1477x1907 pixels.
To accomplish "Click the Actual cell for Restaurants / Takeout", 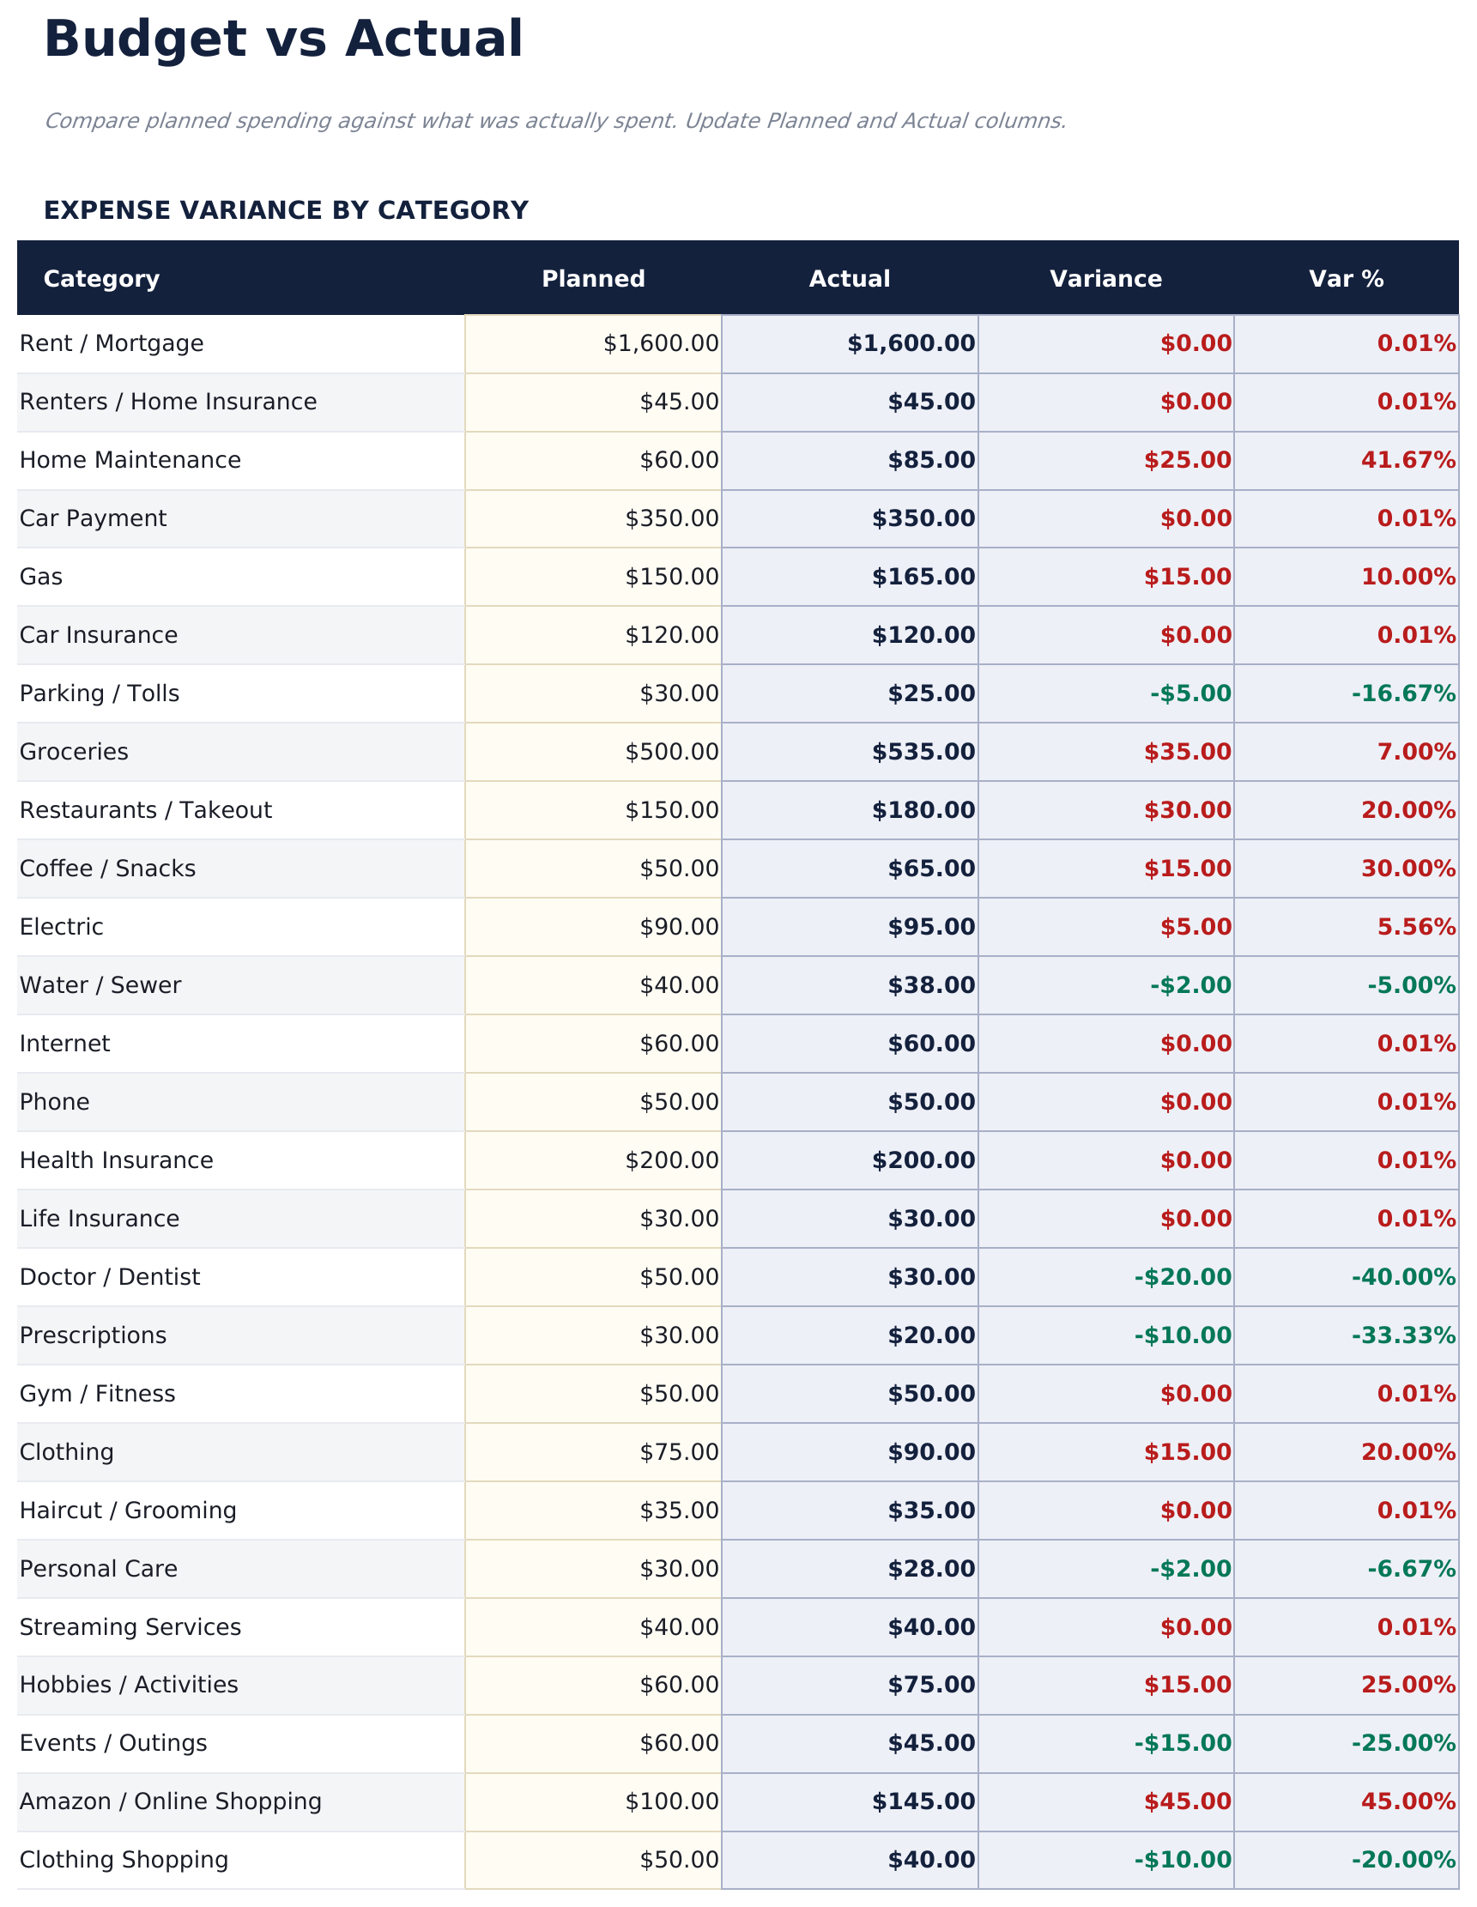I will coord(850,809).
